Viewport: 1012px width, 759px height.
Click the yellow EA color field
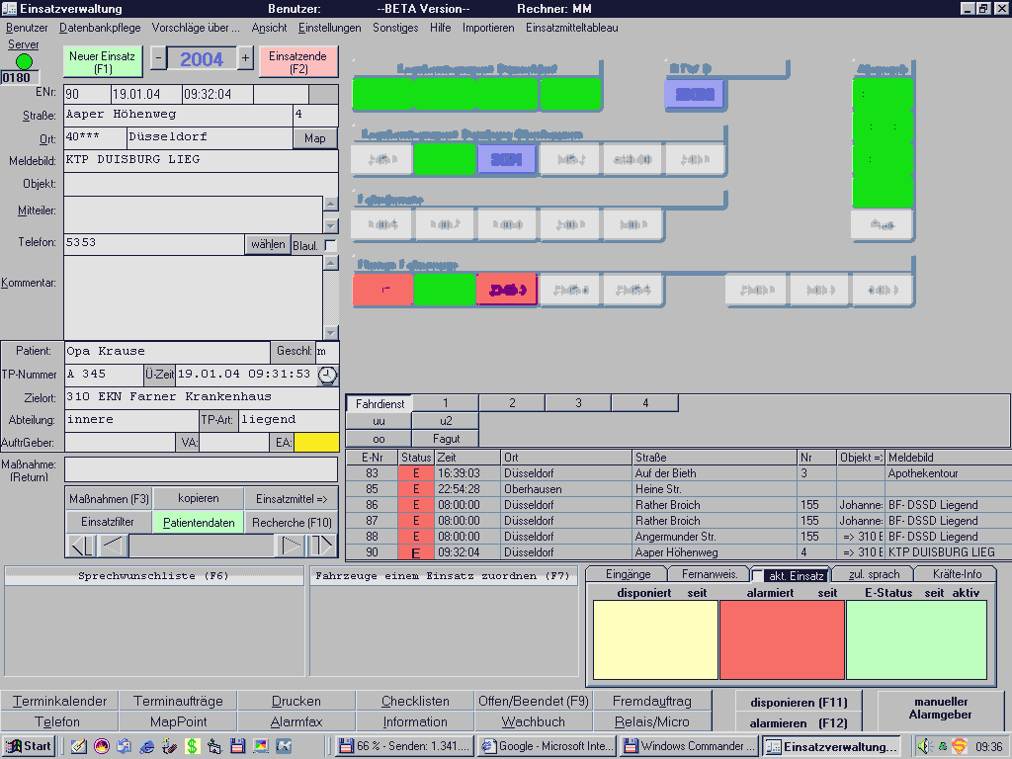[315, 443]
